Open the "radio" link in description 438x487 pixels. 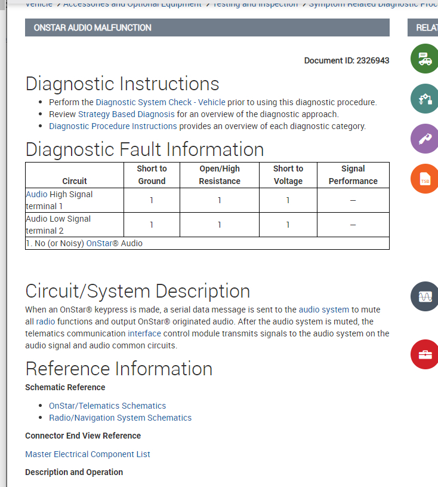(45, 321)
